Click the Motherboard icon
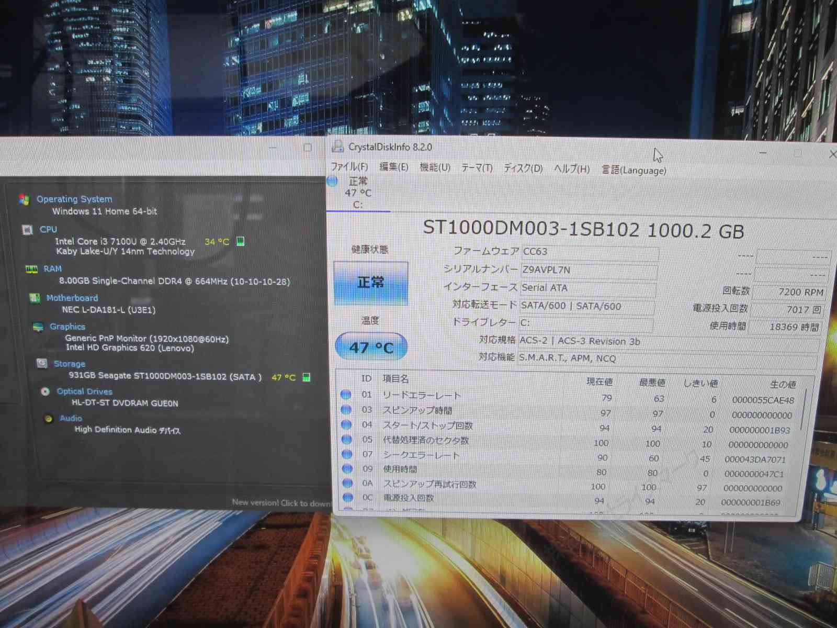Image resolution: width=837 pixels, height=628 pixels. (x=35, y=298)
